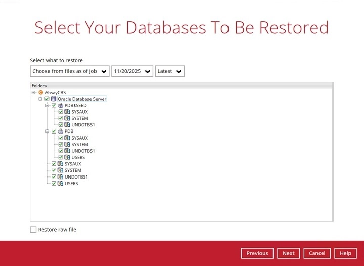
Task: Click the top-level SYSAUX tablespace icon
Action: pos(60,164)
